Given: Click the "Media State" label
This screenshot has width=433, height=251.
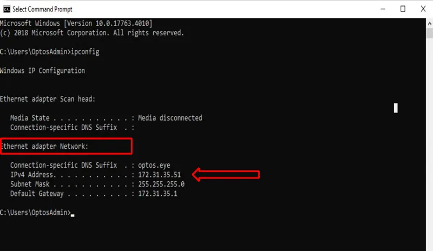Looking at the screenshot, I should pyautogui.click(x=30, y=118).
